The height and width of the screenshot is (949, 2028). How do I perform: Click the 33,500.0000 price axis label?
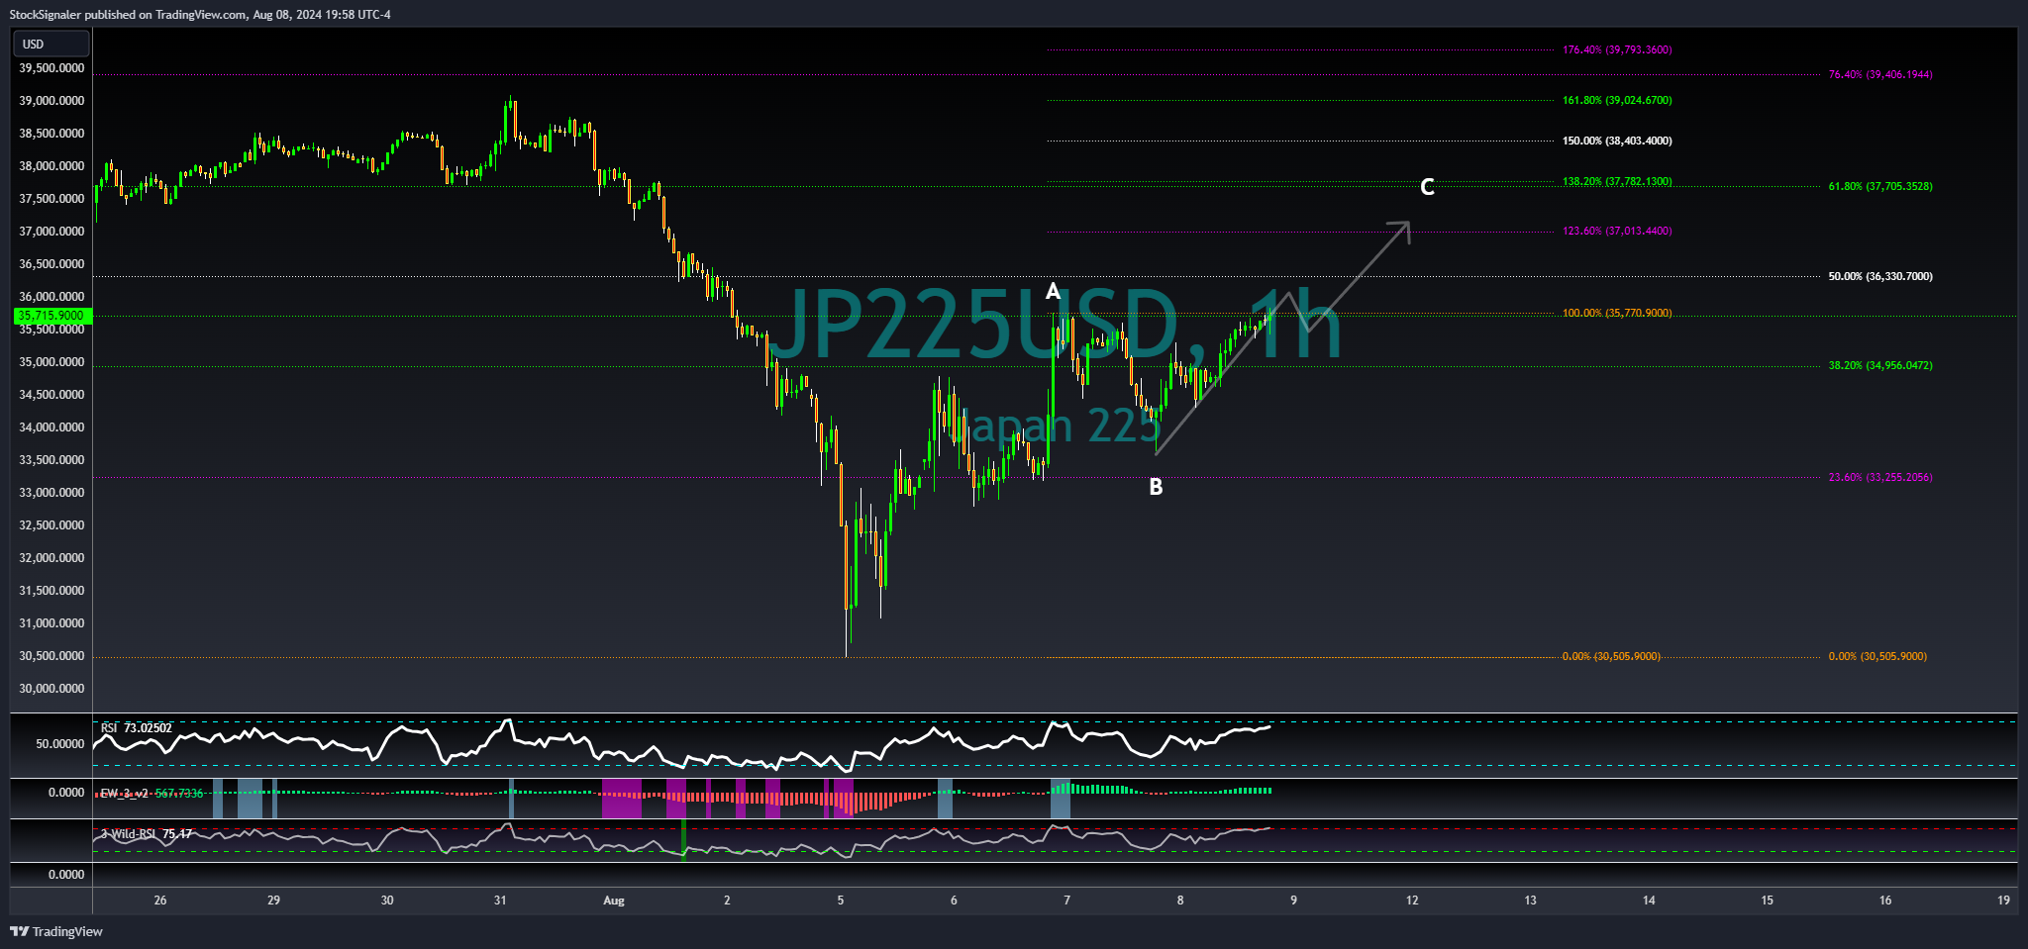click(x=51, y=460)
